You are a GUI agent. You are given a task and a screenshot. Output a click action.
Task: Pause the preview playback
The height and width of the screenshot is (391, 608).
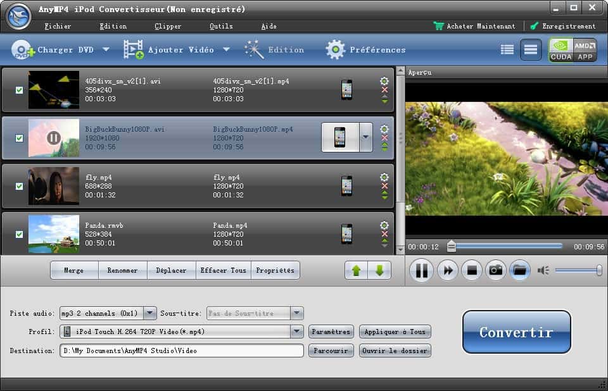(422, 270)
